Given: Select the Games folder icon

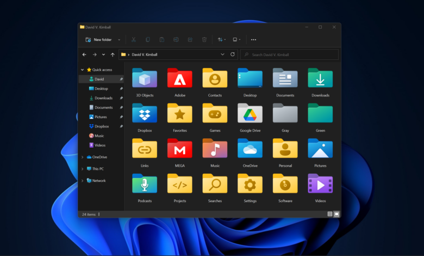Looking at the screenshot, I should pyautogui.click(x=215, y=113).
